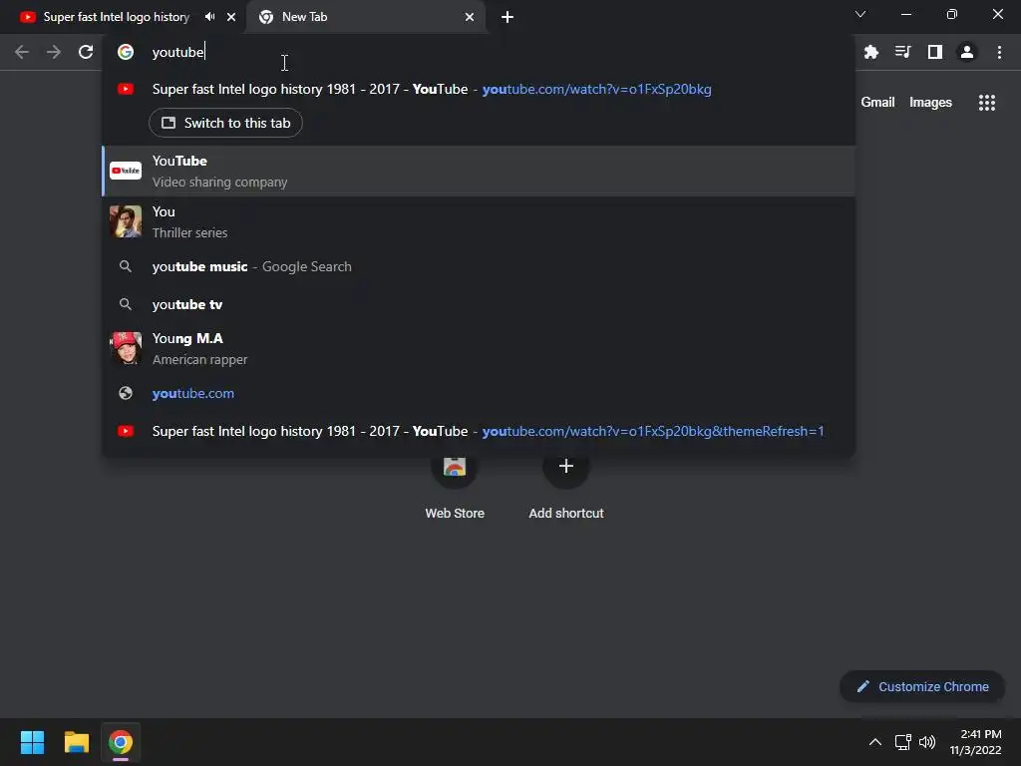Click the globe icon beside youtube.com
The width and height of the screenshot is (1021, 766).
pyautogui.click(x=126, y=393)
